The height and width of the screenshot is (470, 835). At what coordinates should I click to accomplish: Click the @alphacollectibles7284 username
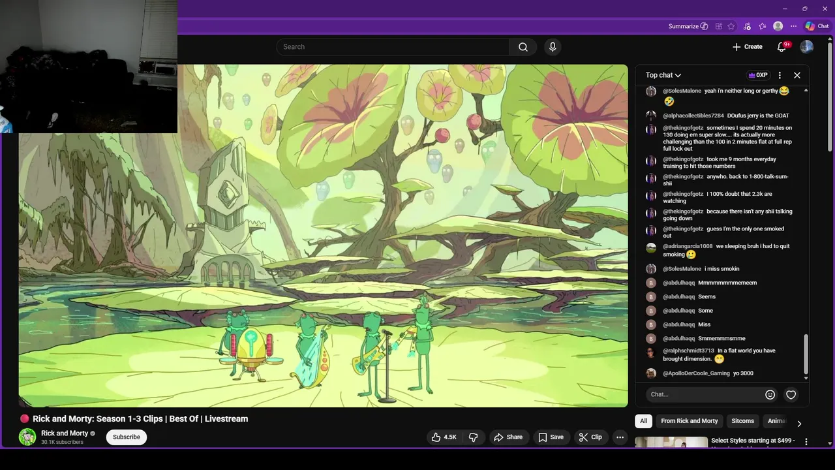(693, 116)
